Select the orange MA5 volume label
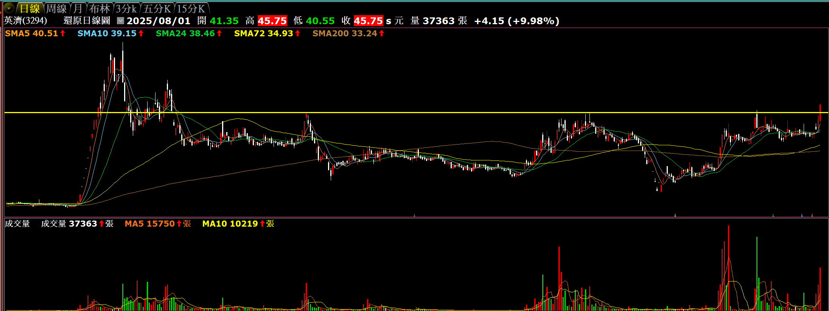Screen dimensions: 829x311 149,224
